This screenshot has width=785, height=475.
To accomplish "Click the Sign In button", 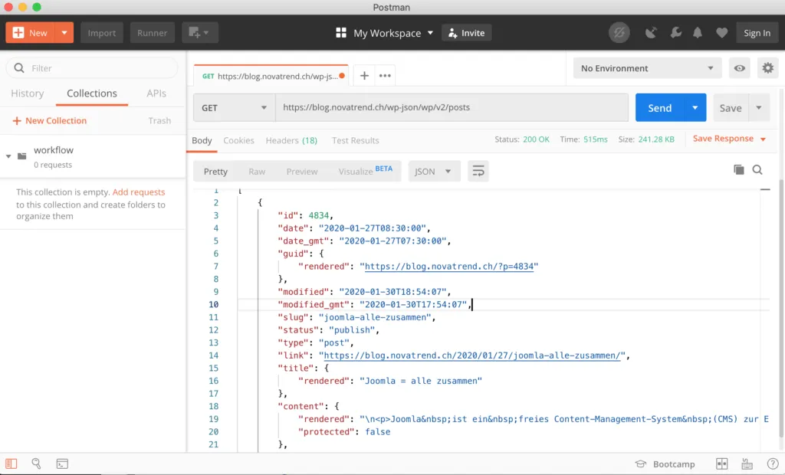I will tap(757, 33).
